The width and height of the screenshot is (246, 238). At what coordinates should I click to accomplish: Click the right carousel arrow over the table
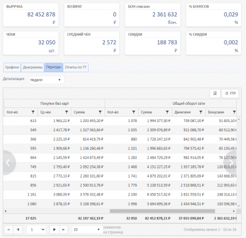pyautogui.click(x=231, y=163)
